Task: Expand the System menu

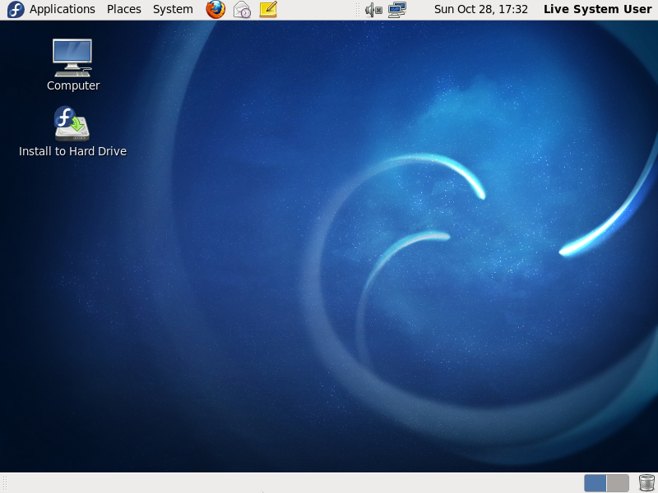Action: (x=173, y=10)
